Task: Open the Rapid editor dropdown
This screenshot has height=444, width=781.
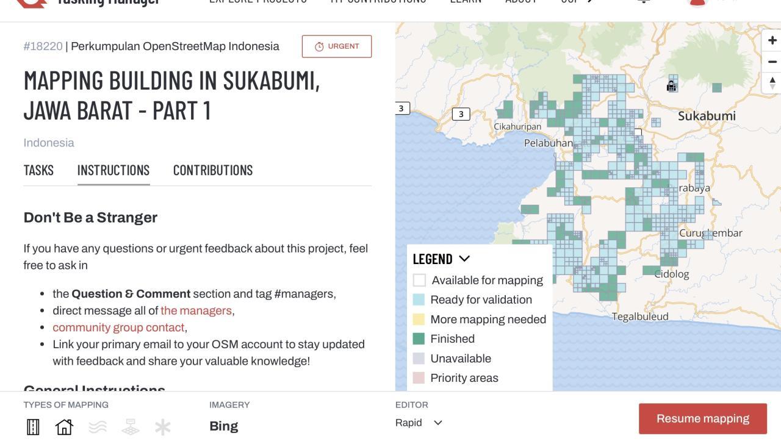Action: coord(419,423)
